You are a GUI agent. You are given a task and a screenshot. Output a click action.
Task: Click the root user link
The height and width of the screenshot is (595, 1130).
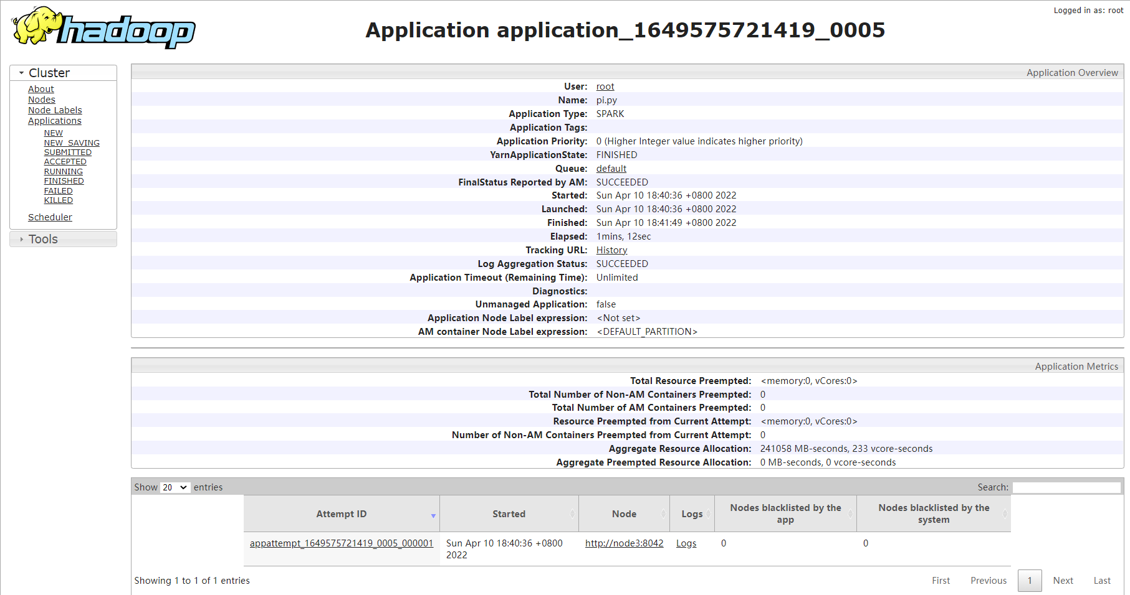[605, 87]
